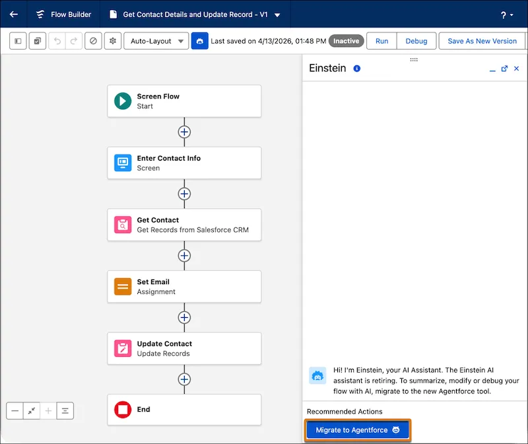528x444 pixels.
Task: Click the align layout canvas icon
Action: tap(65, 411)
